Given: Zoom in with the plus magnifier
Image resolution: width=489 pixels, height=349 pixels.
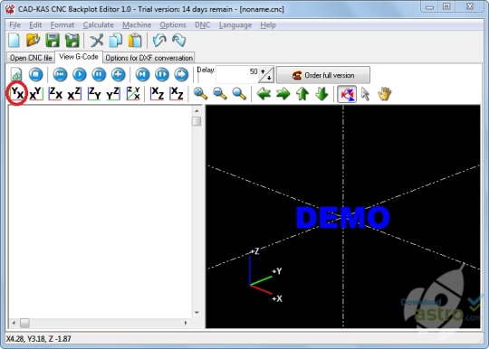Looking at the screenshot, I should coord(200,93).
